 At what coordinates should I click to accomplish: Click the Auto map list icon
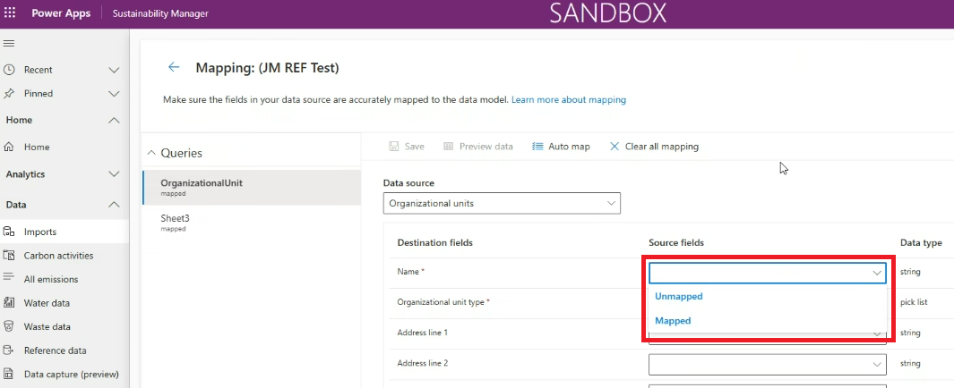[537, 147]
